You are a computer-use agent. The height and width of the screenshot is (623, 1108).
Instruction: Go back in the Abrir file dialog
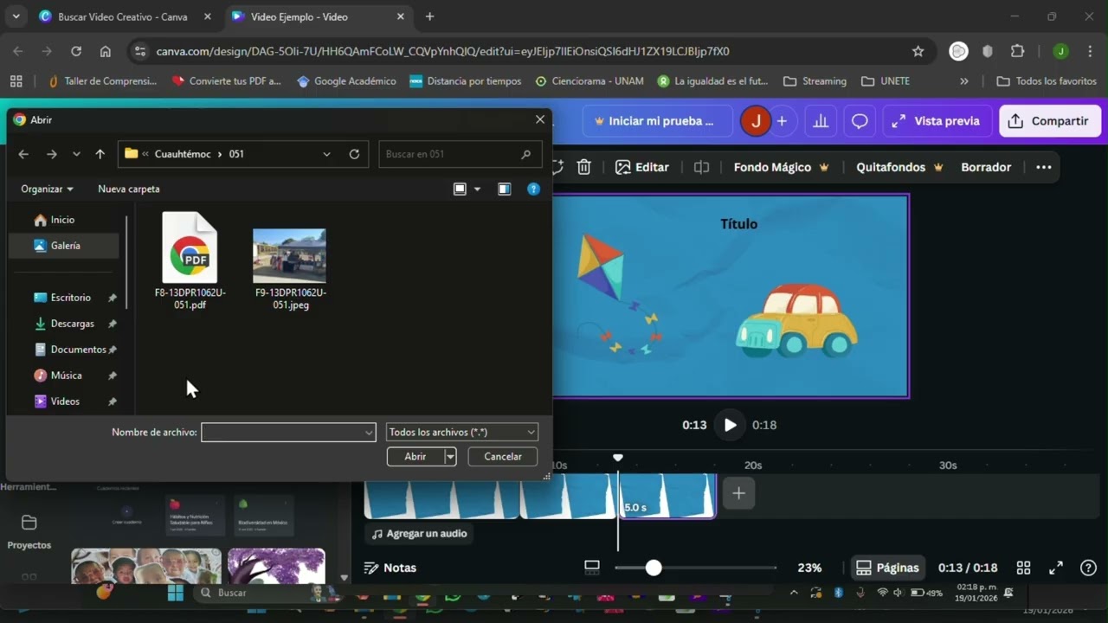[23, 154]
